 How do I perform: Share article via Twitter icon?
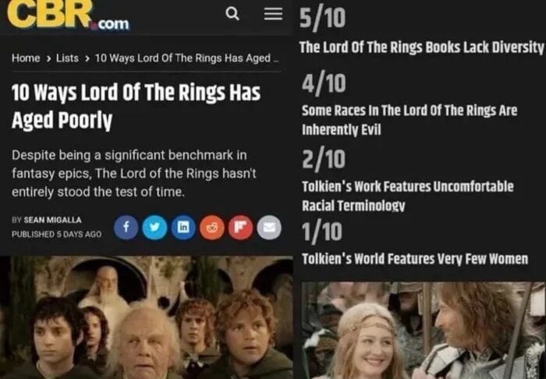click(x=154, y=227)
